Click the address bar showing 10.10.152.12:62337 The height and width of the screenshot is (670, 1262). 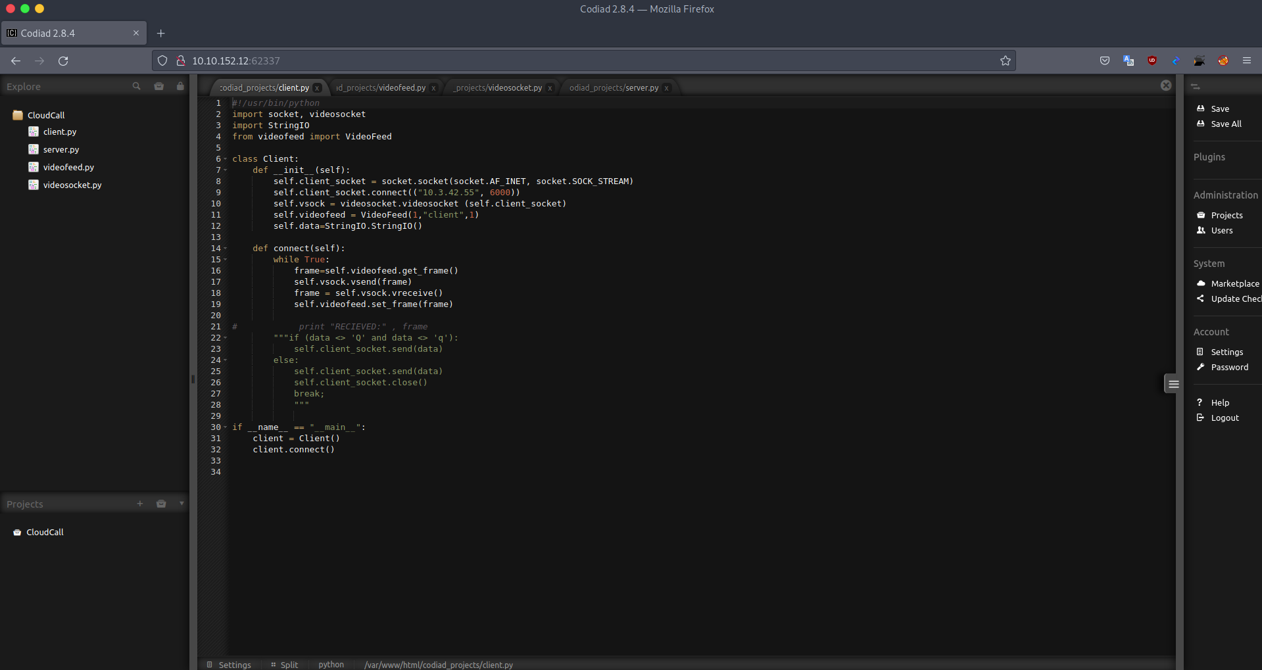[x=583, y=61]
